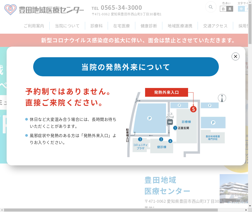Click the red number 5 entrance marker

pos(193,109)
